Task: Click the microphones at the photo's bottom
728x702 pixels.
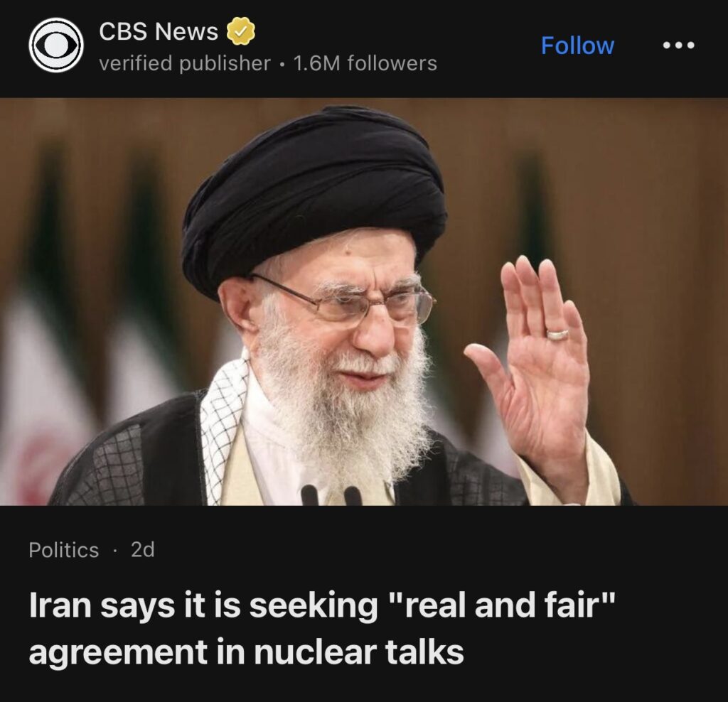Action: (331, 495)
